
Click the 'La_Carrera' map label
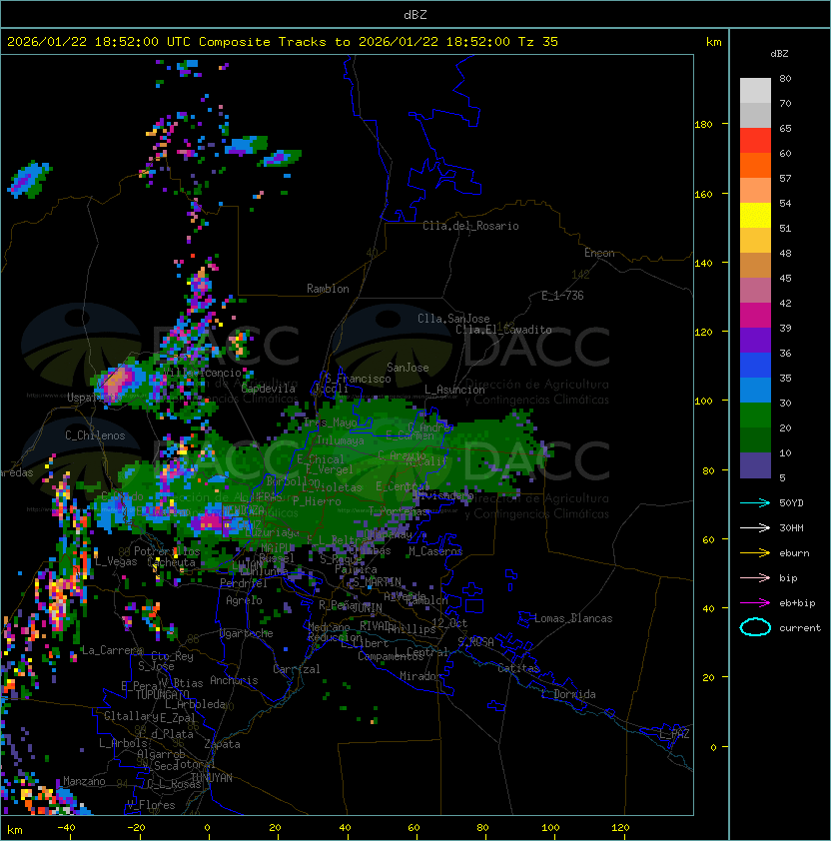112,650
